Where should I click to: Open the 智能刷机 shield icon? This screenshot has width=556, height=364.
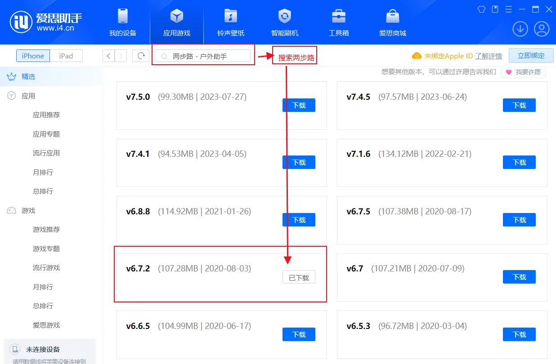tap(285, 16)
